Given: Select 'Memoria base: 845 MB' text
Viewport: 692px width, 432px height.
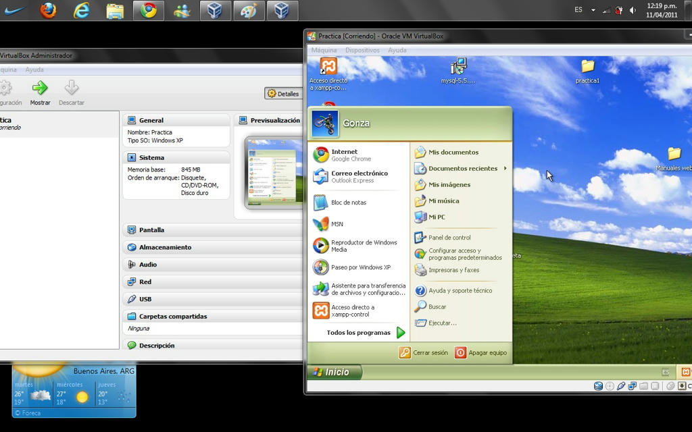Looking at the screenshot, I should pyautogui.click(x=164, y=169).
